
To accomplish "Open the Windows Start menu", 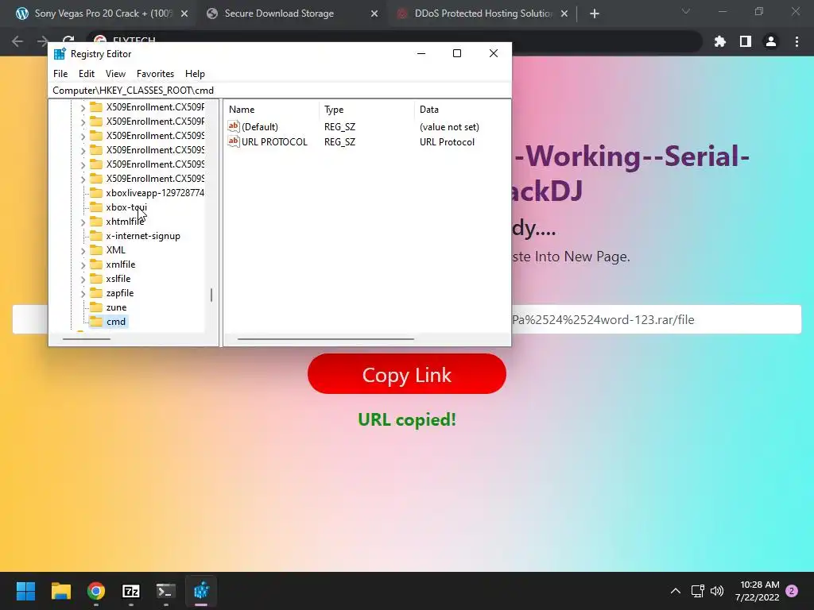I will pyautogui.click(x=25, y=590).
